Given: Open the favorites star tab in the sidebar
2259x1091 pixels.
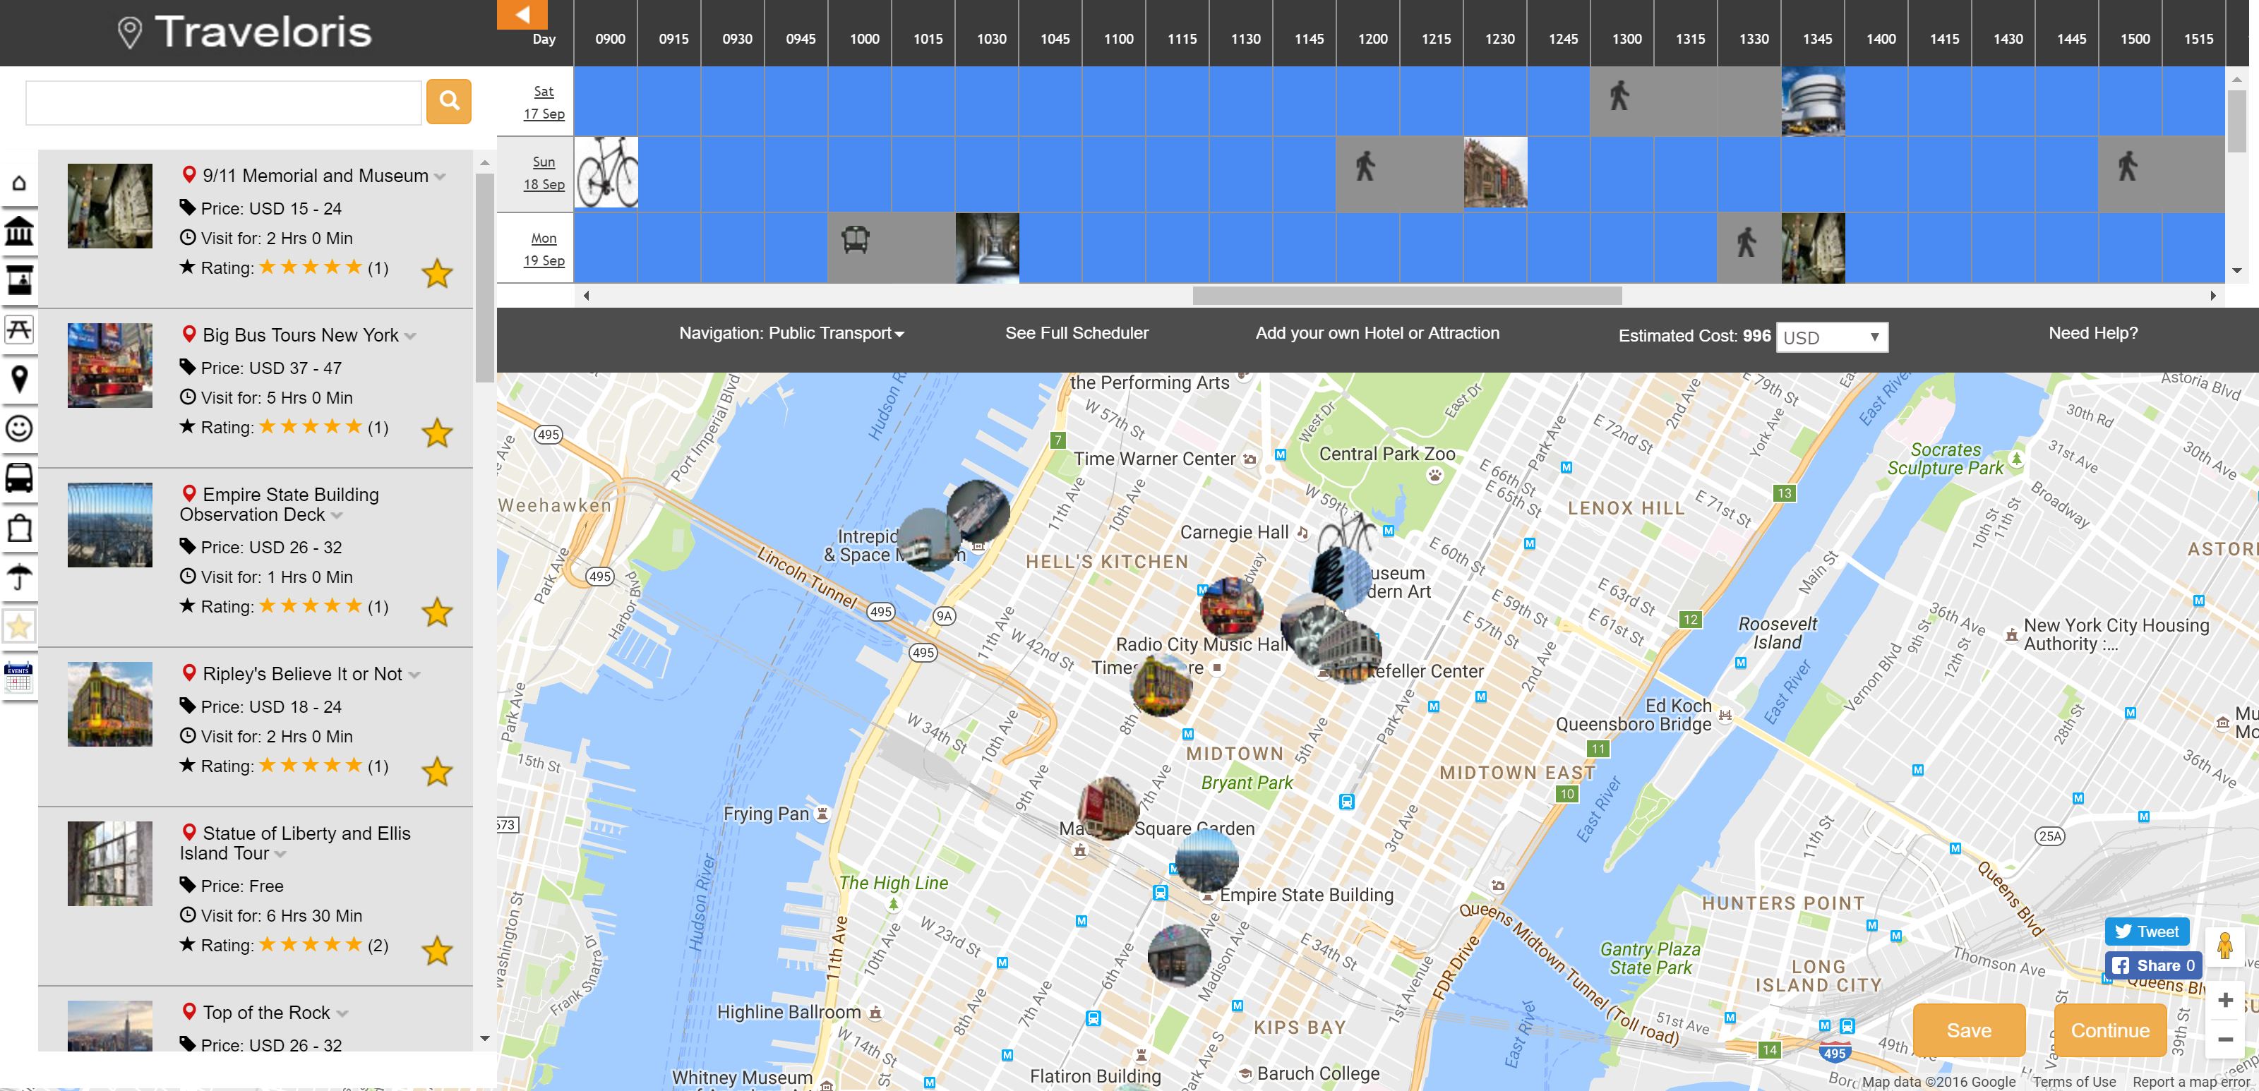Looking at the screenshot, I should coord(19,627).
